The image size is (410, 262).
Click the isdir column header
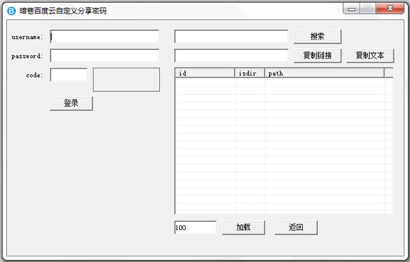coord(249,73)
